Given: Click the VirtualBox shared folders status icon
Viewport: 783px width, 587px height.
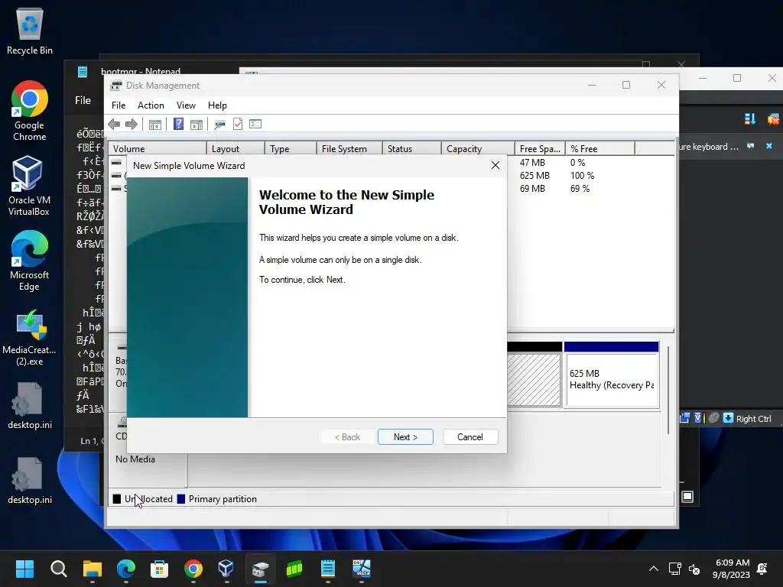Looking at the screenshot, I should [684, 418].
